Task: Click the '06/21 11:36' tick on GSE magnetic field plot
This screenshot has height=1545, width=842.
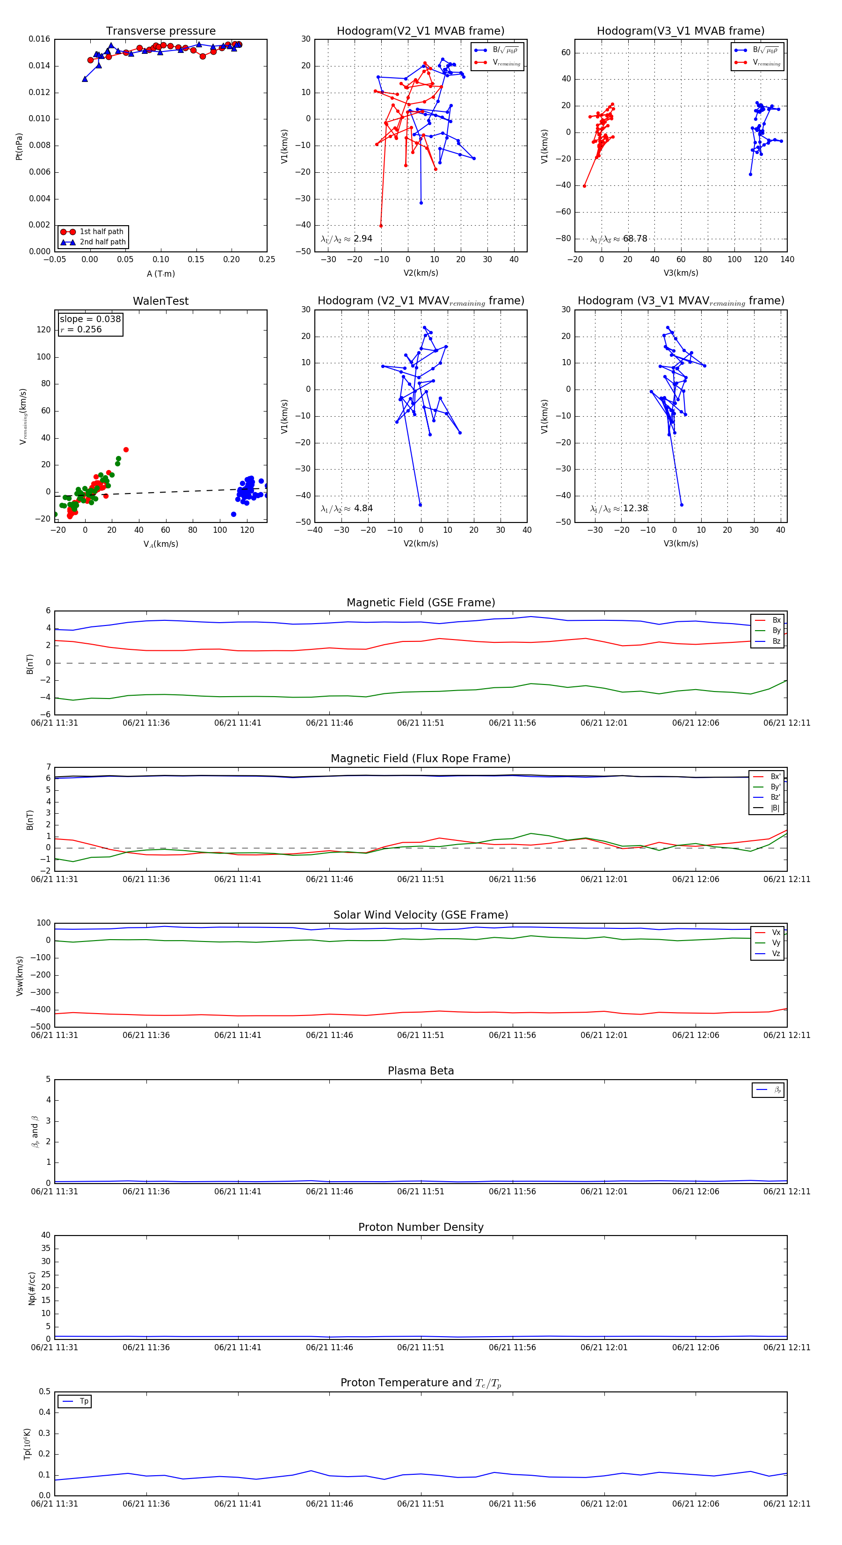Action: pyautogui.click(x=146, y=723)
